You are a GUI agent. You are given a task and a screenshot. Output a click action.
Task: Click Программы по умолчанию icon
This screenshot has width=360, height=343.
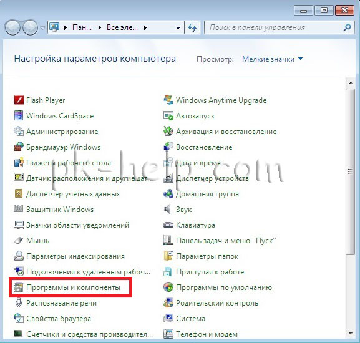[x=168, y=287]
